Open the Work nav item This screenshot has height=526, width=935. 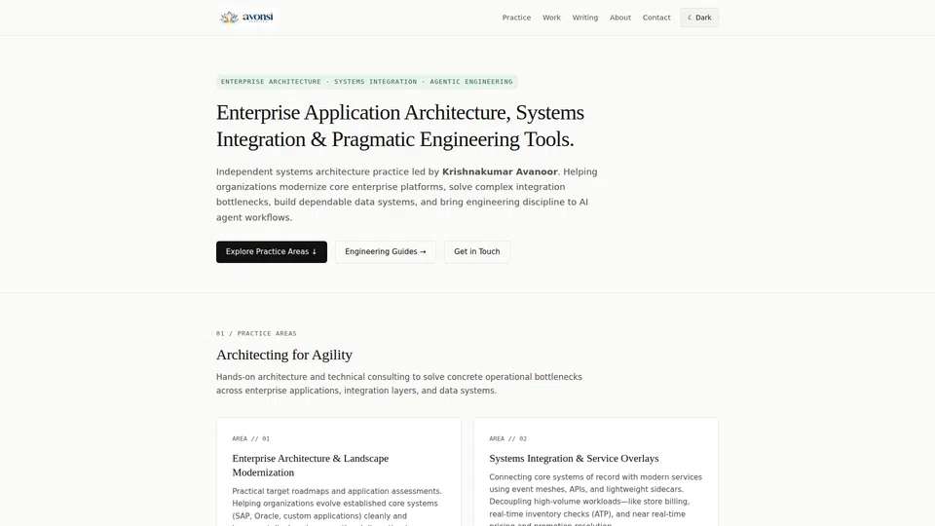click(x=551, y=18)
